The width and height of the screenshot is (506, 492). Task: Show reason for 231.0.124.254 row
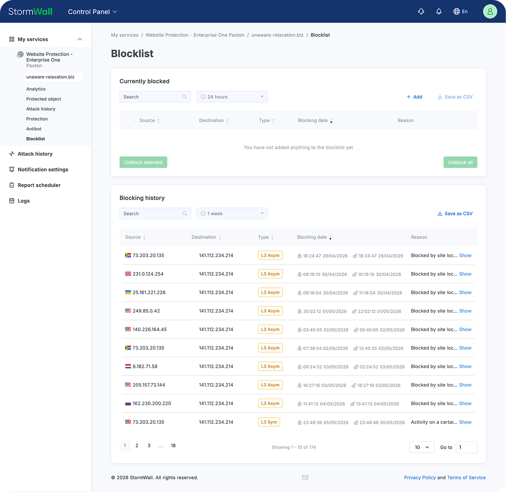(x=465, y=274)
